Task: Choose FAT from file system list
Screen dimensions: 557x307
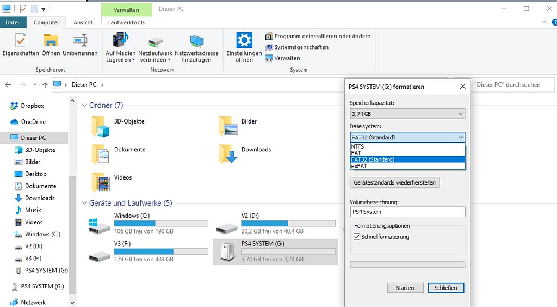Action: (407, 153)
